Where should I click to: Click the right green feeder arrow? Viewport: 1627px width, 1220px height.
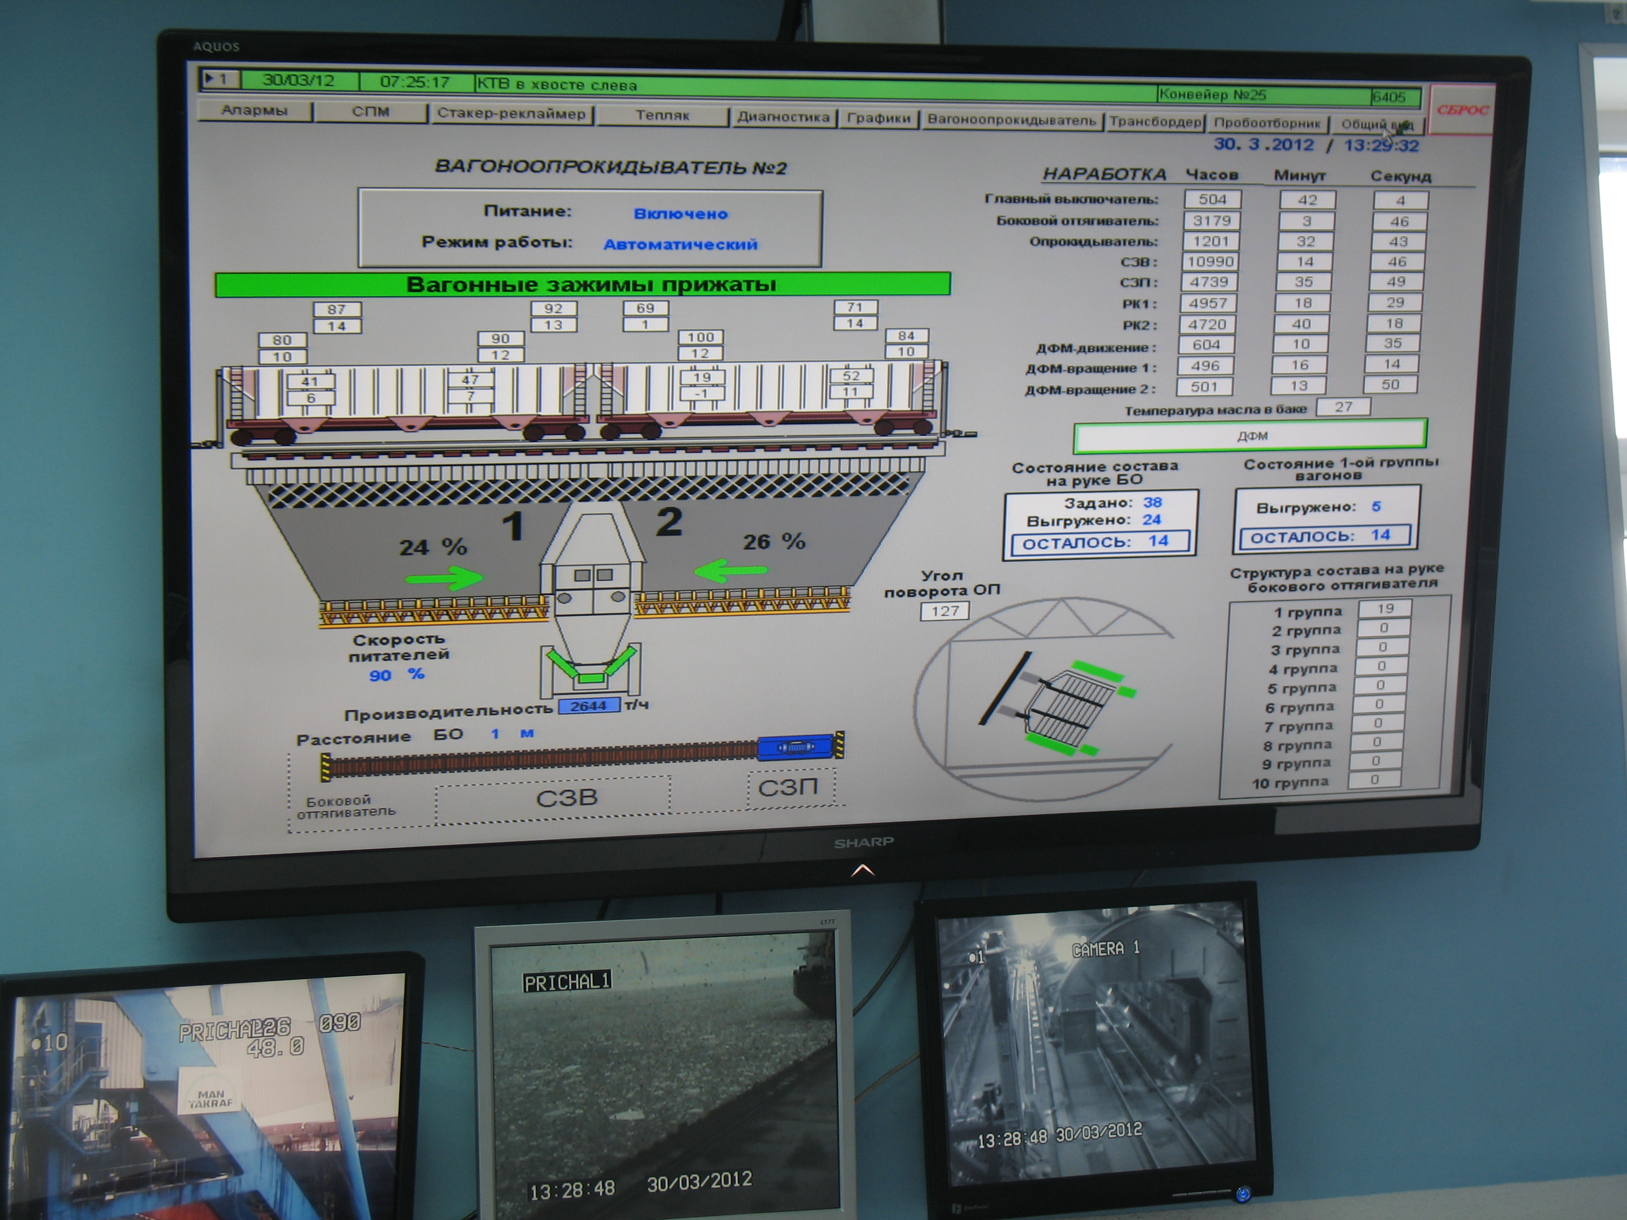pyautogui.click(x=730, y=571)
